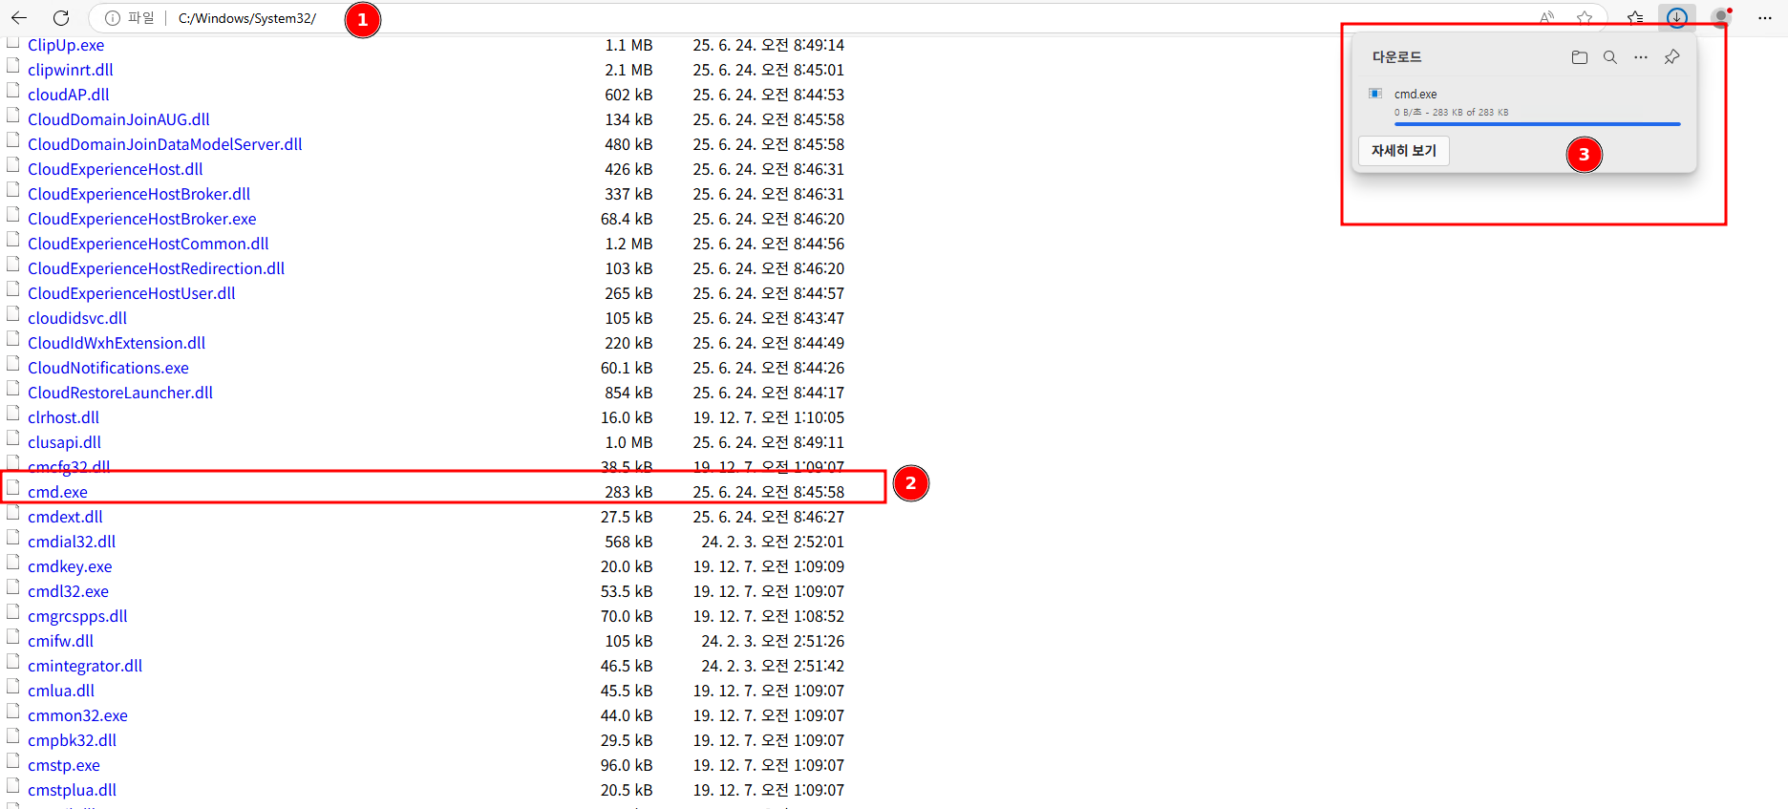The width and height of the screenshot is (1788, 809).
Task: Click the file icon beside cloudAP.dll
Action: click(x=13, y=92)
